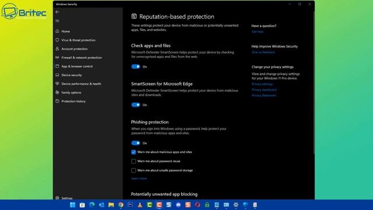
Task: Open Settings gear in taskbar
Action: [235, 205]
